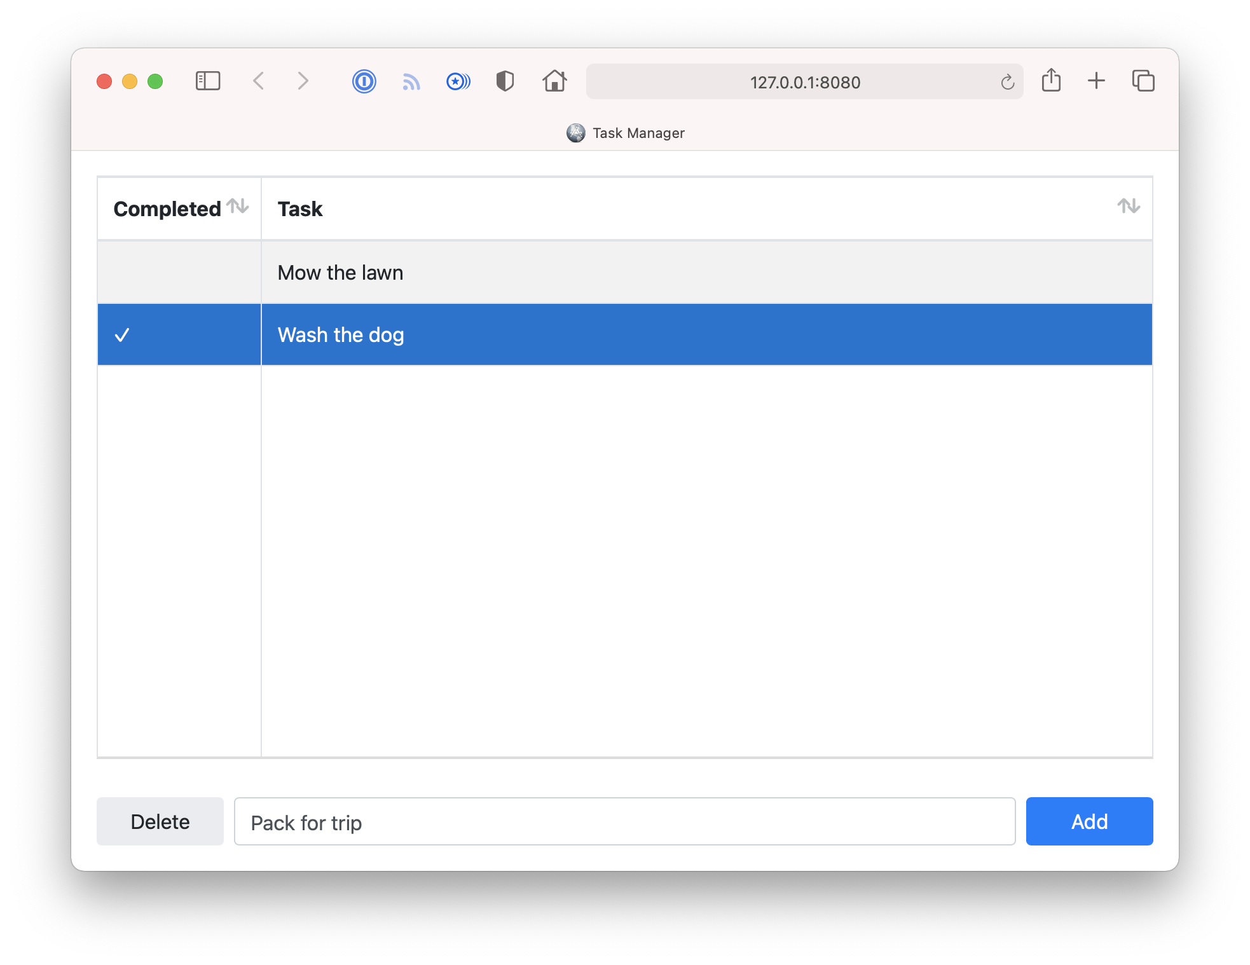Click the Delete button

160,821
